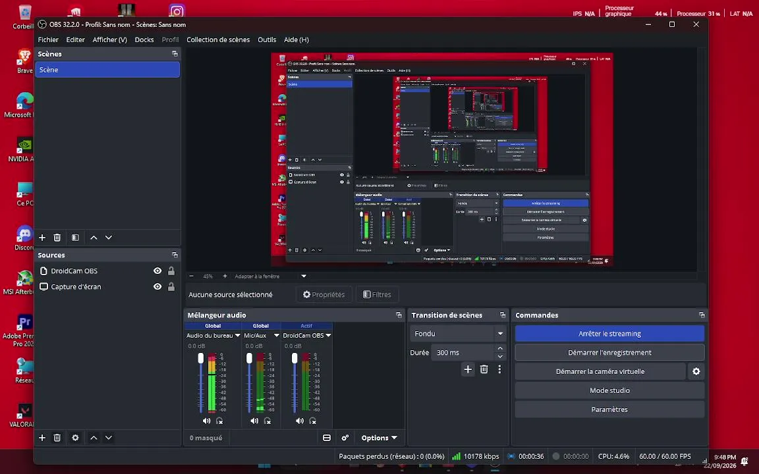Move the scene down in Scènes list
The width and height of the screenshot is (759, 474).
pos(109,238)
